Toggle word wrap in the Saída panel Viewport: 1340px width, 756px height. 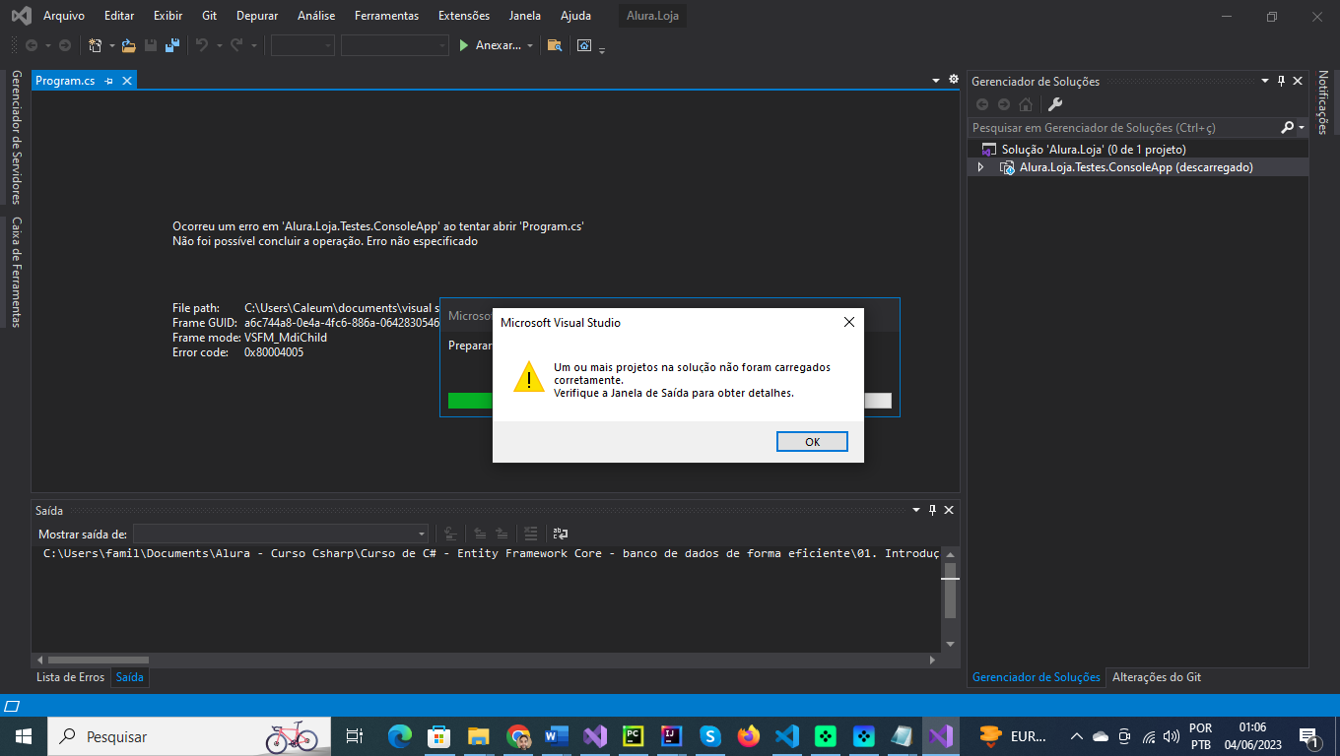(x=560, y=534)
